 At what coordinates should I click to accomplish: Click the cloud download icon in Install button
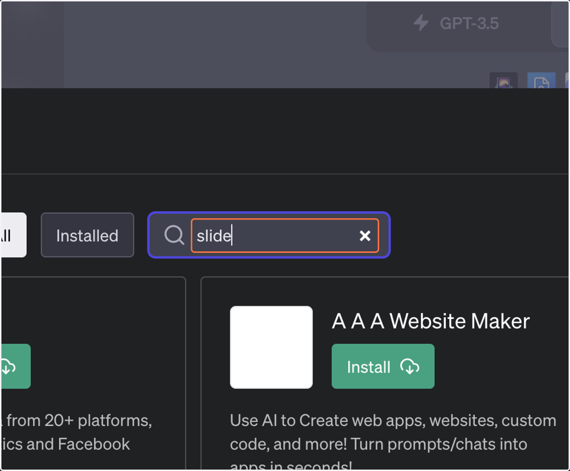pyautogui.click(x=410, y=366)
